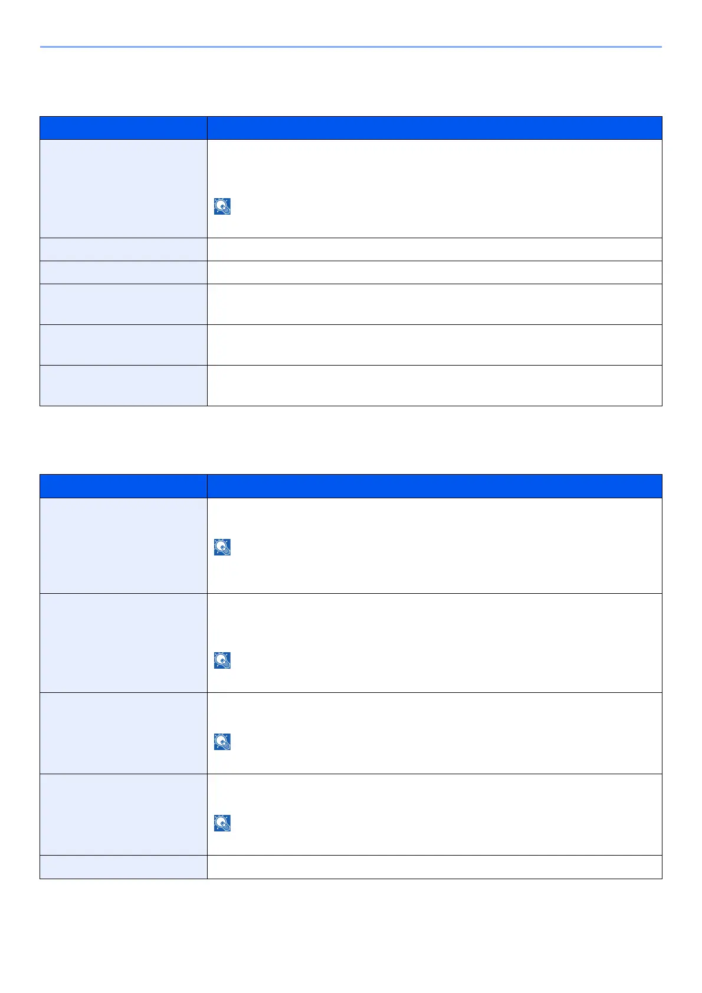Select second row's light-blue cell in upper table

point(123,249)
